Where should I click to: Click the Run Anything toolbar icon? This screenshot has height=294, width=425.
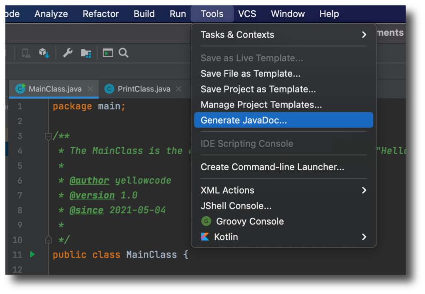pos(107,53)
